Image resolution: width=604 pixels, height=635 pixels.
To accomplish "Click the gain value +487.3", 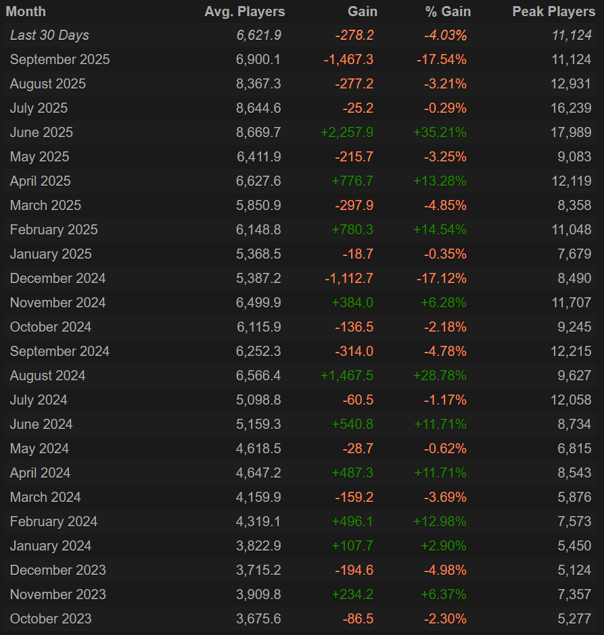I will 352,473.
